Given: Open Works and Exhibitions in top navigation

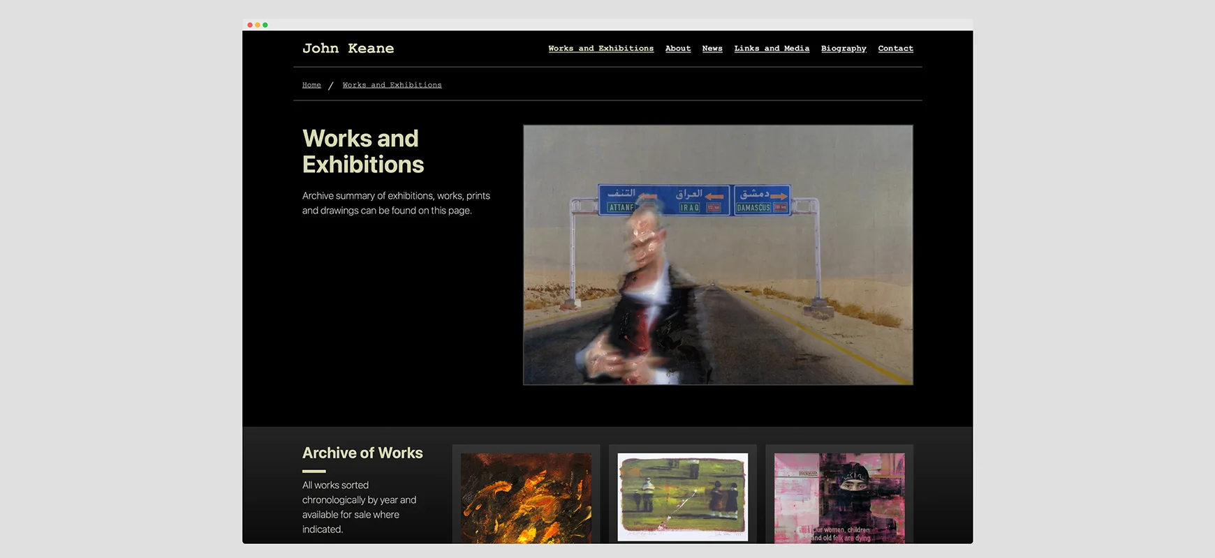Looking at the screenshot, I should point(601,48).
